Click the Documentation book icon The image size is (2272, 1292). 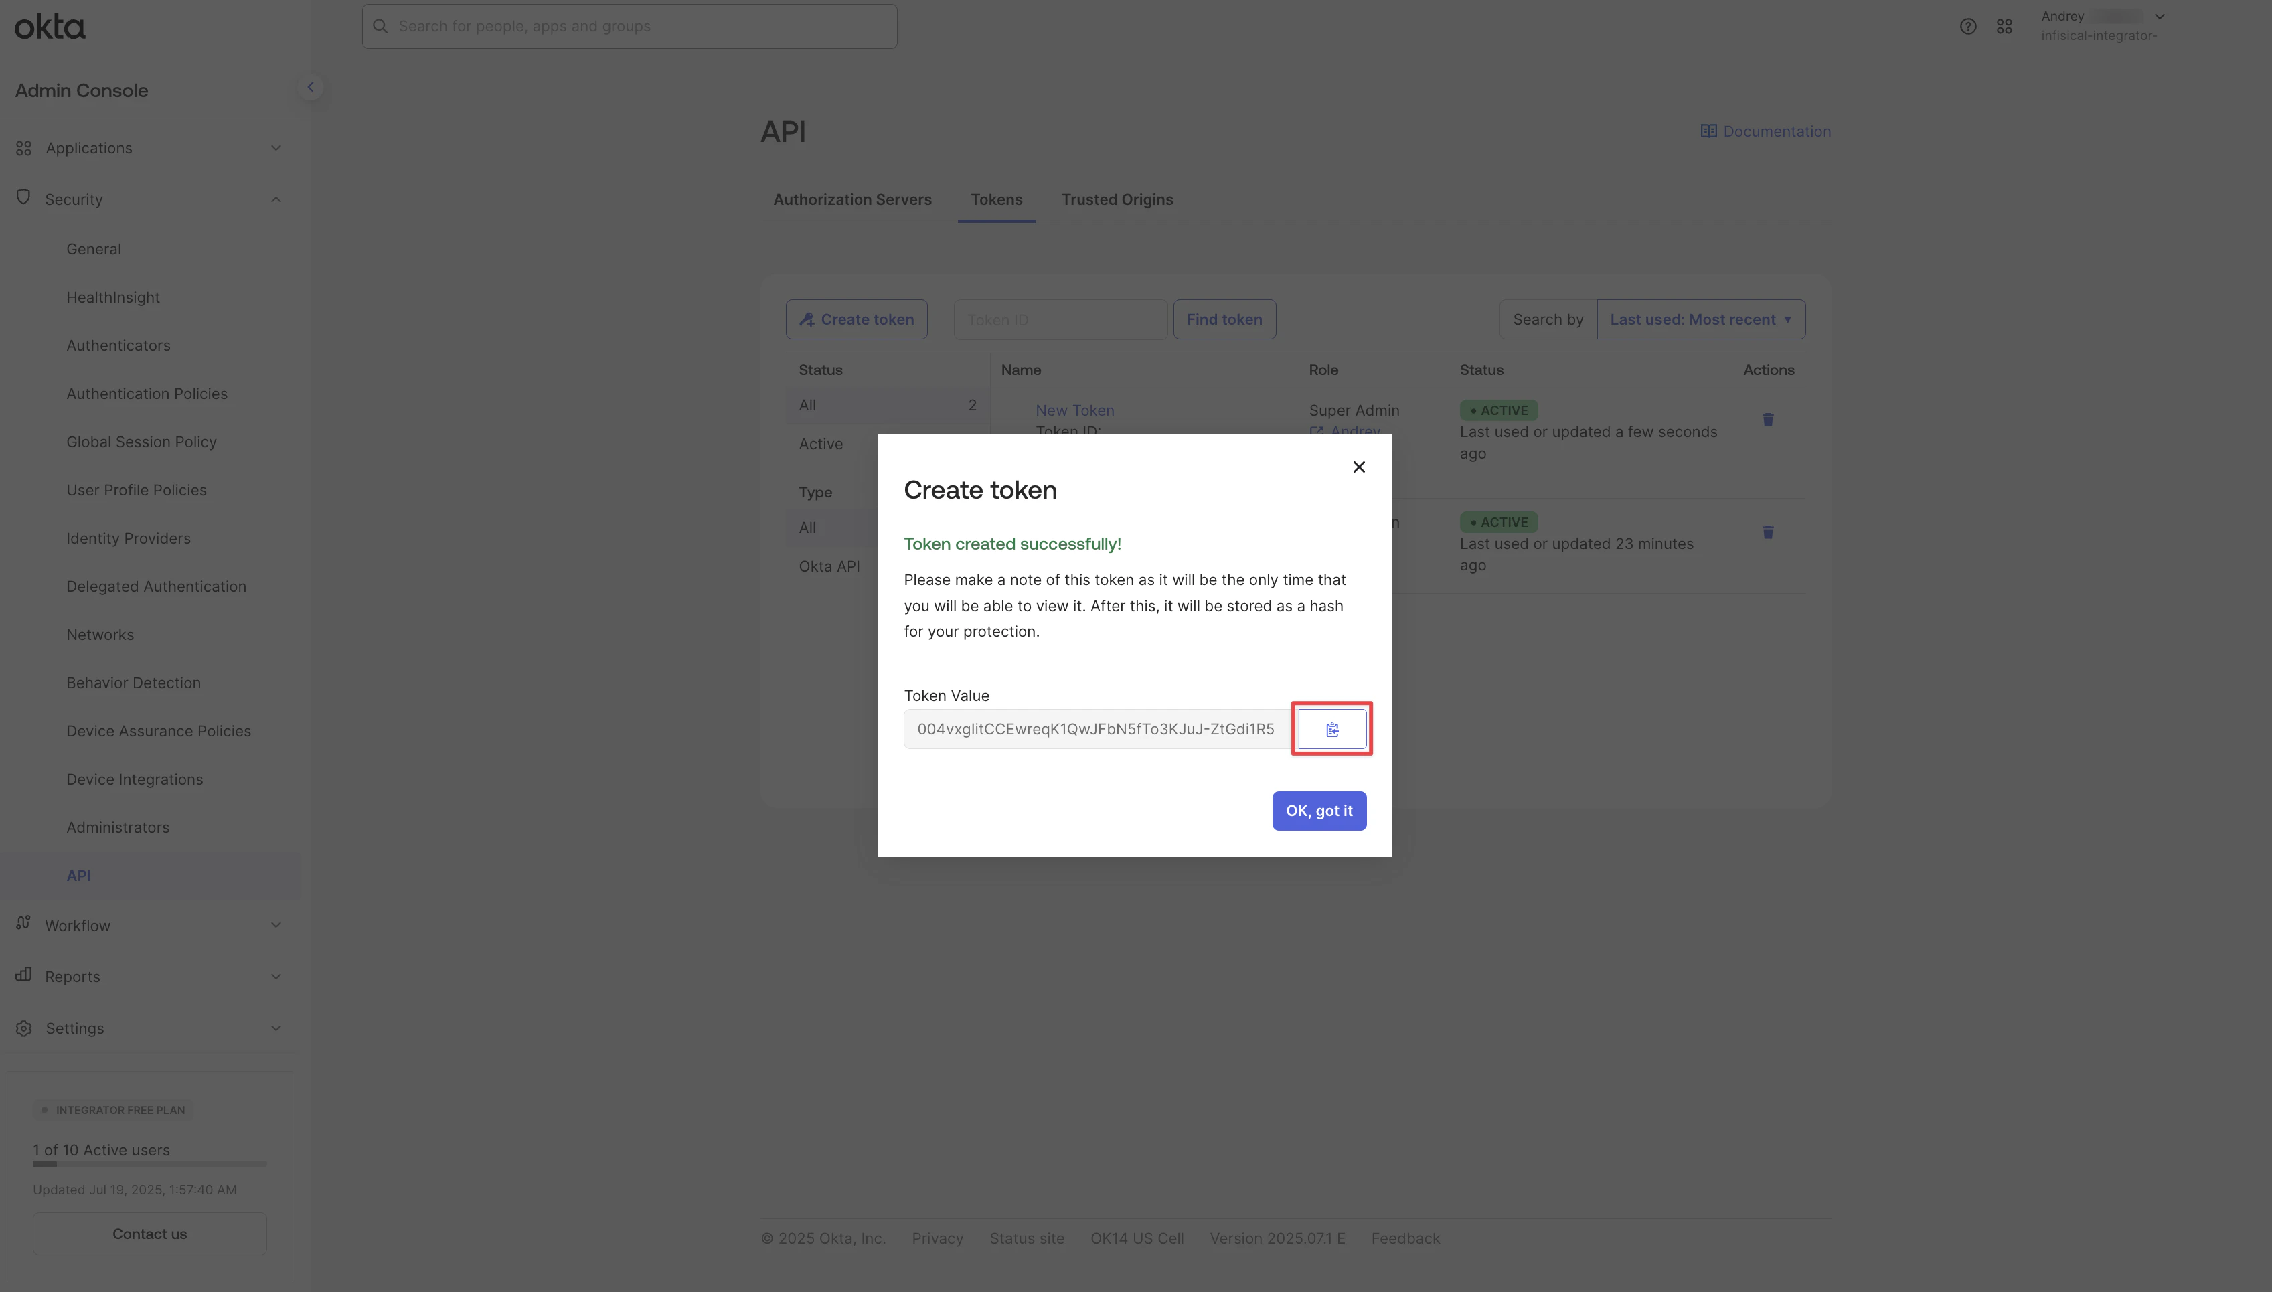point(1708,131)
